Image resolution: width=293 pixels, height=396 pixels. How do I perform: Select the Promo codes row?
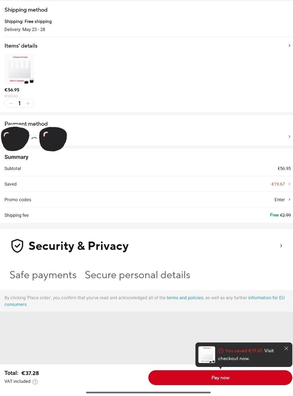tap(146, 199)
